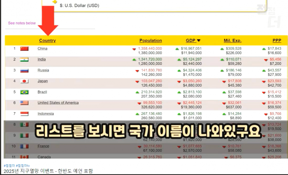Open the Indonesia country link

point(46,113)
